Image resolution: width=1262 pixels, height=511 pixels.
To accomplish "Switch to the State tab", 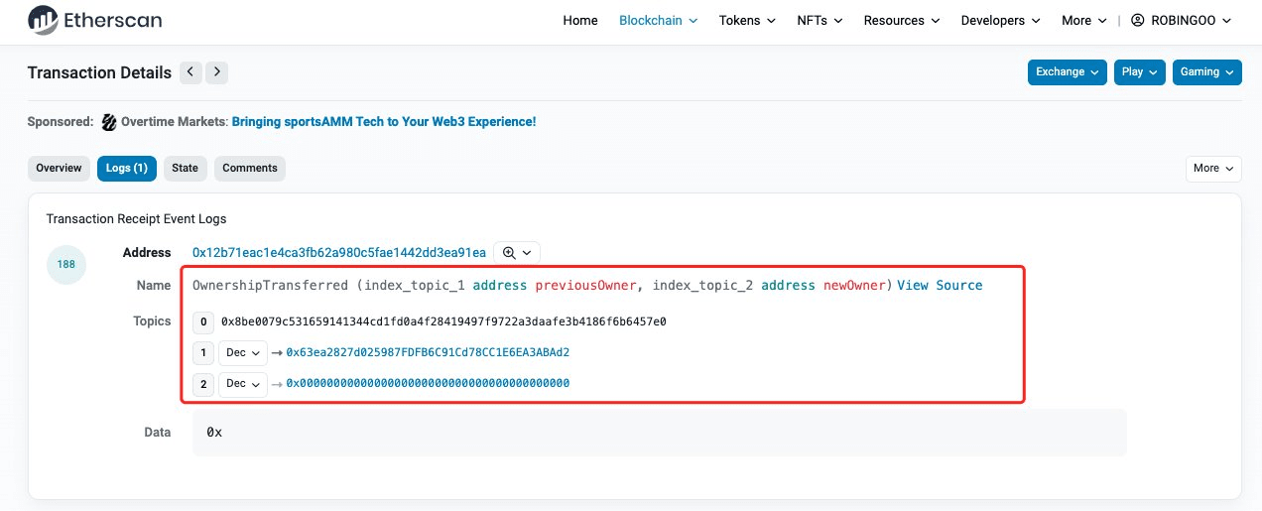I will 186,169.
